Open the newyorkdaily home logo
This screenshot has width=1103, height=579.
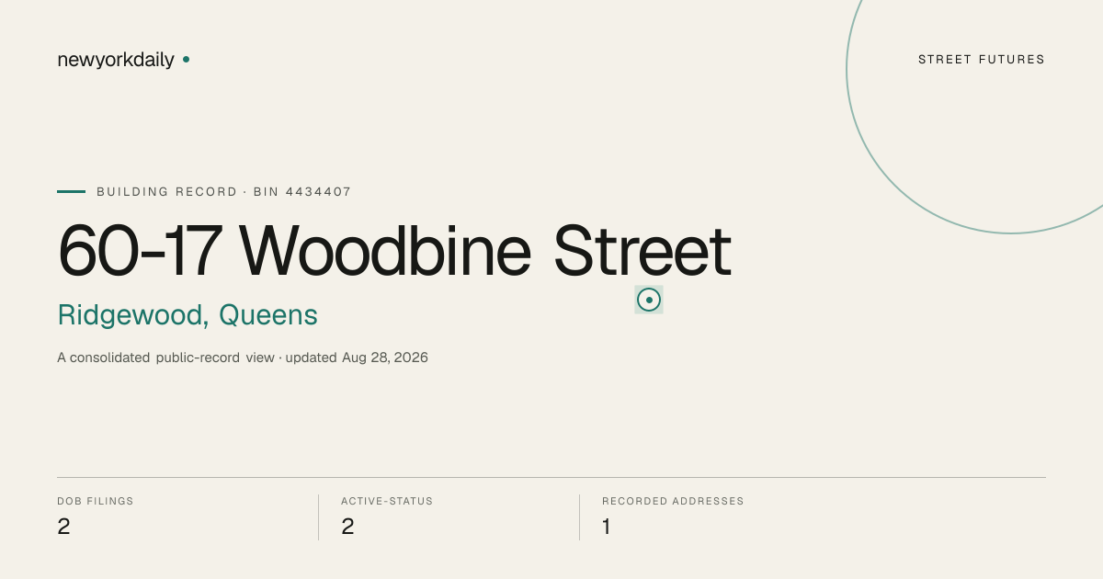(x=116, y=60)
